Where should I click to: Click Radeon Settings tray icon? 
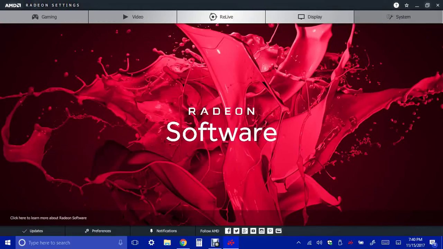coord(351,242)
